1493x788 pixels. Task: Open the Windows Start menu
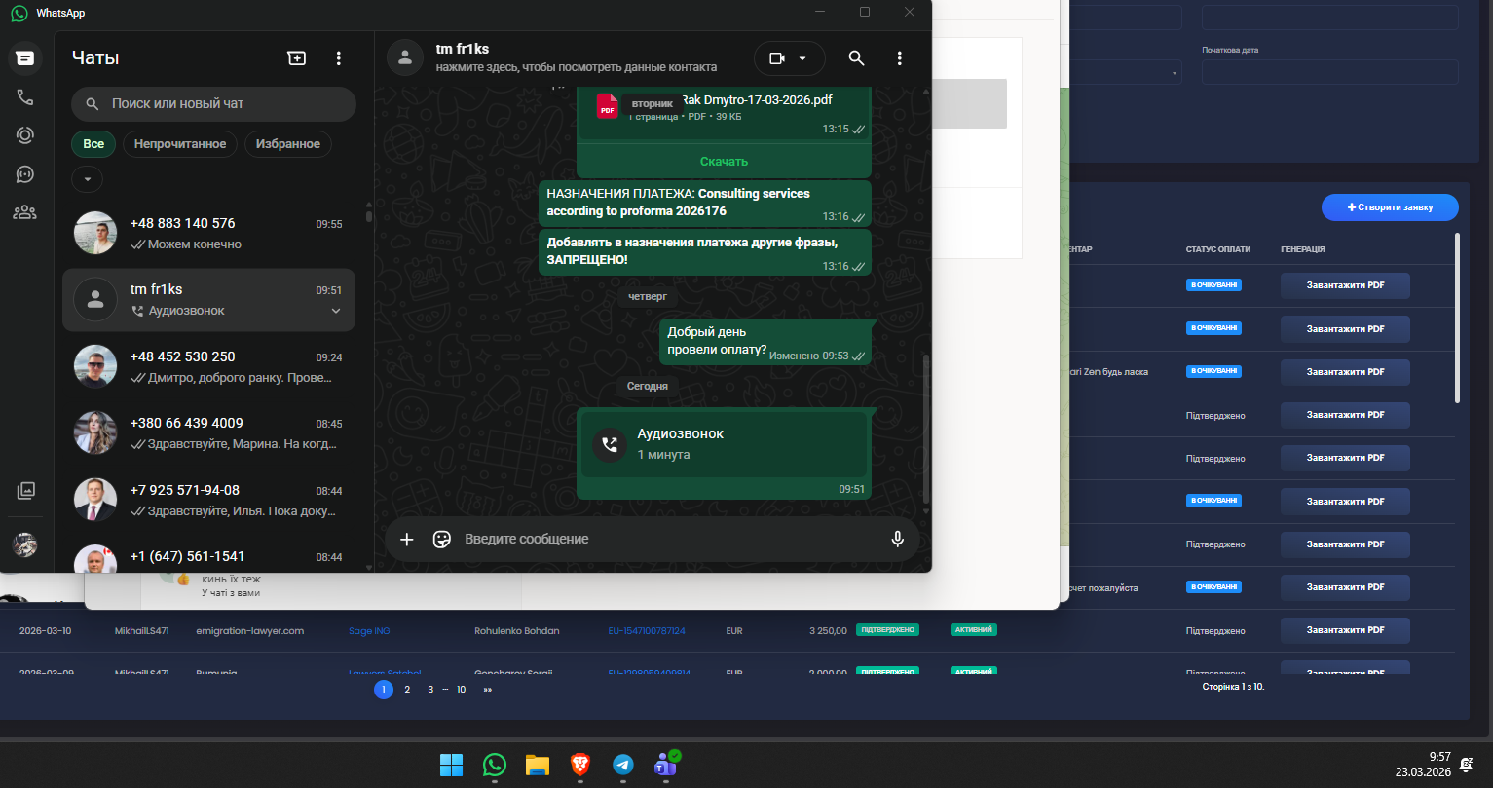click(x=451, y=766)
